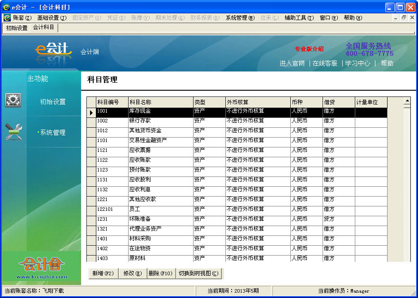Select the 会计科目 tab
The image size is (418, 298).
tap(43, 27)
